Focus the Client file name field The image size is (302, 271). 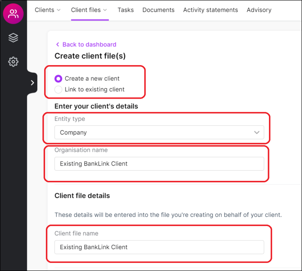pos(159,247)
